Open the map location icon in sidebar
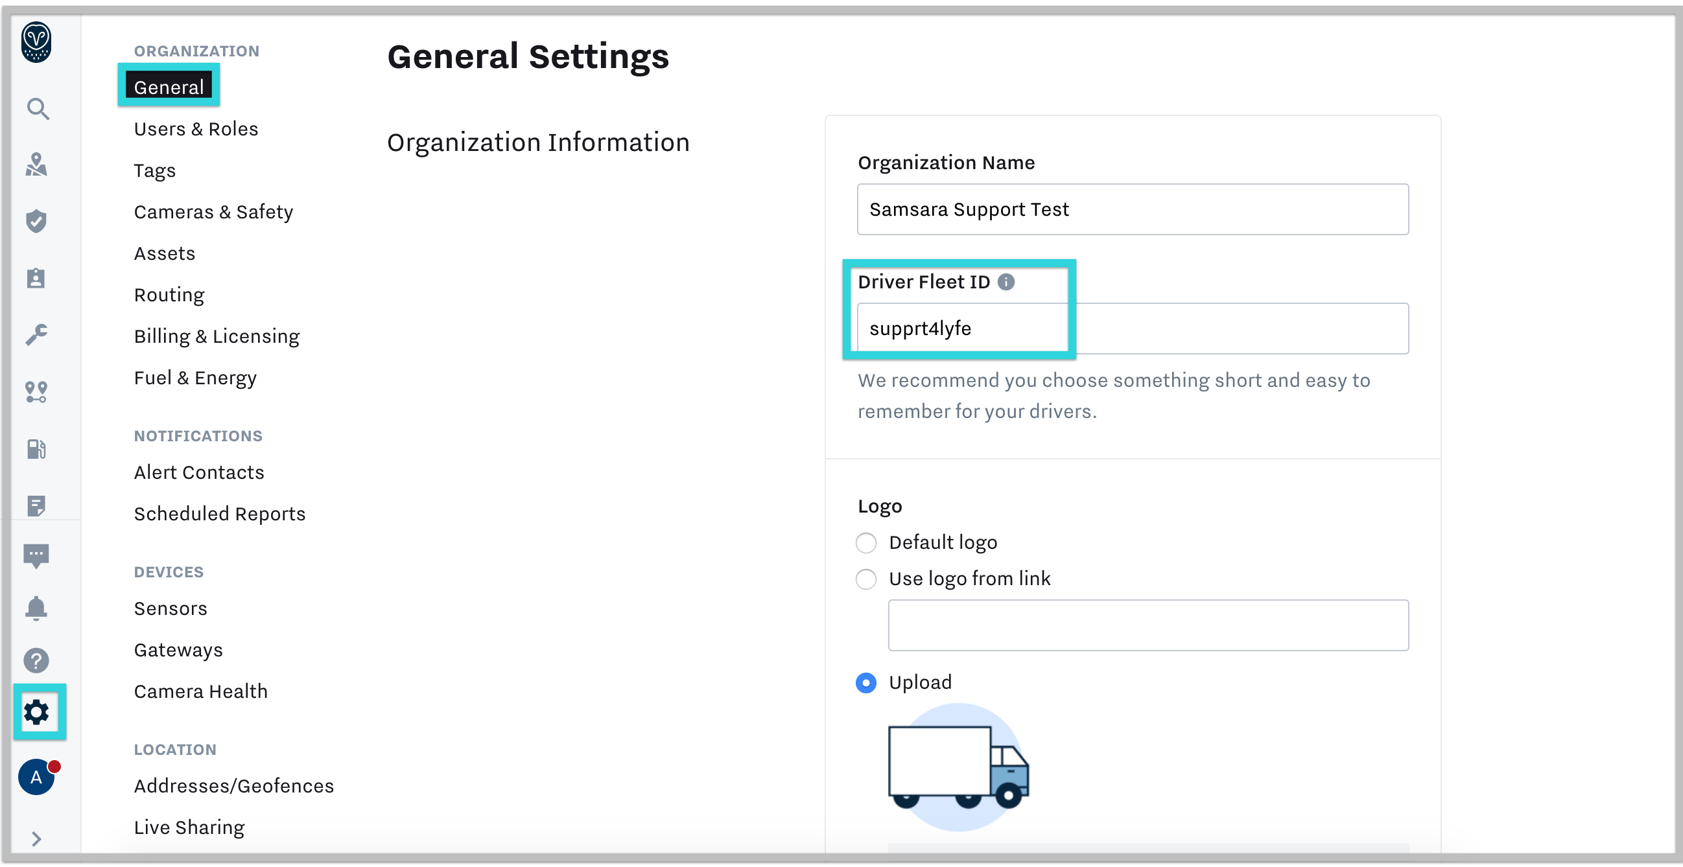The height and width of the screenshot is (867, 1683). (x=36, y=165)
